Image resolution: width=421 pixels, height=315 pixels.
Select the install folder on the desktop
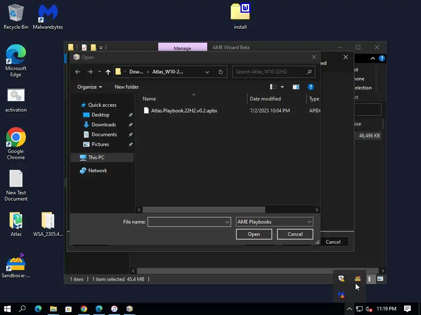(x=240, y=16)
